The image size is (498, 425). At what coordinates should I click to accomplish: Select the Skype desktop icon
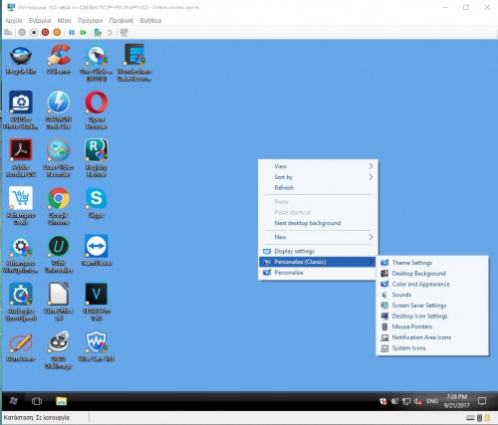click(97, 202)
